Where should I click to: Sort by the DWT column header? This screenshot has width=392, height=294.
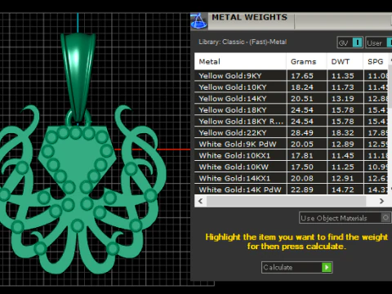(x=345, y=61)
